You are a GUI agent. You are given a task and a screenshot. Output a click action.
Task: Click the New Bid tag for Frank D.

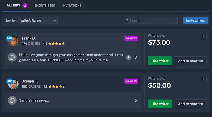(x=131, y=38)
